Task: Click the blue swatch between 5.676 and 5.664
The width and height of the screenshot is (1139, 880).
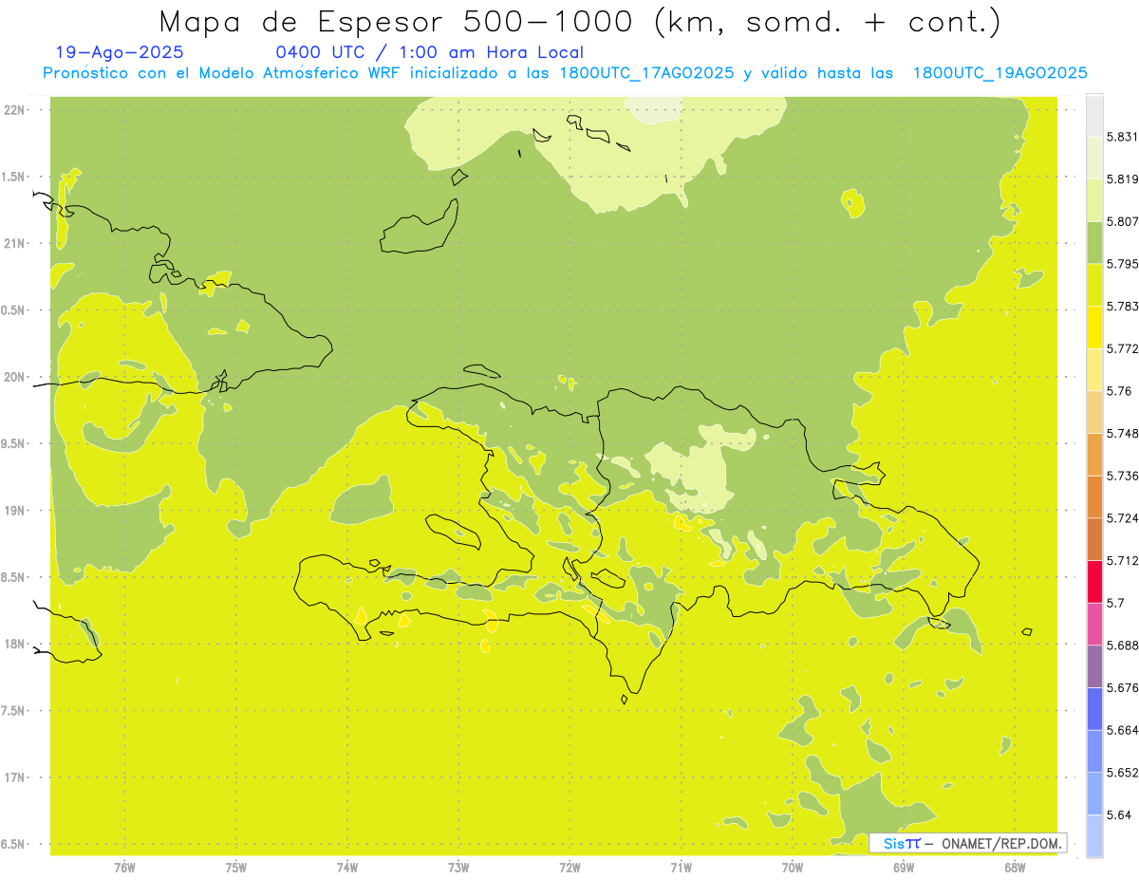Action: [1094, 708]
